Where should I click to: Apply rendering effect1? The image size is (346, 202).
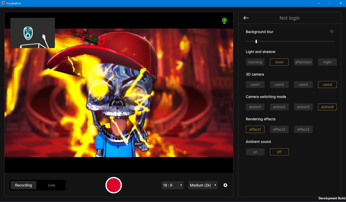point(255,129)
